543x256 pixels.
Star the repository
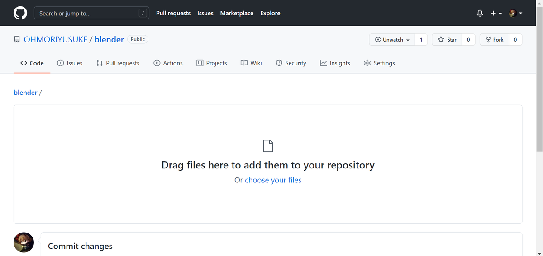pyautogui.click(x=447, y=40)
